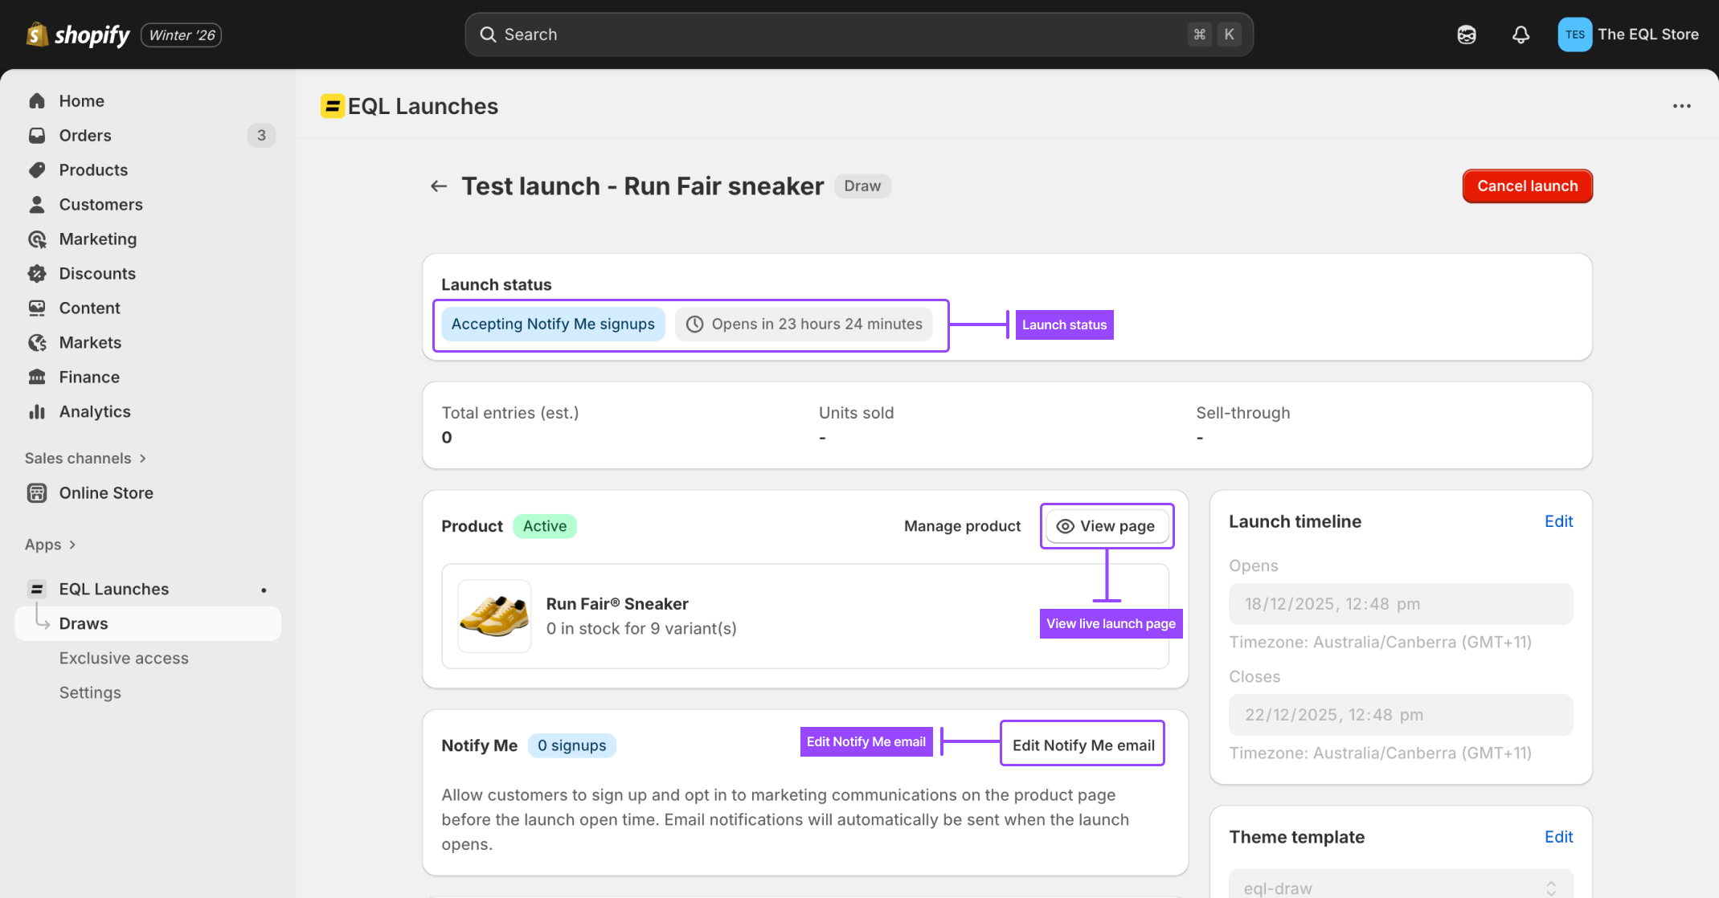Go to Customers in the sidebar
The image size is (1719, 898).
pyautogui.click(x=100, y=204)
